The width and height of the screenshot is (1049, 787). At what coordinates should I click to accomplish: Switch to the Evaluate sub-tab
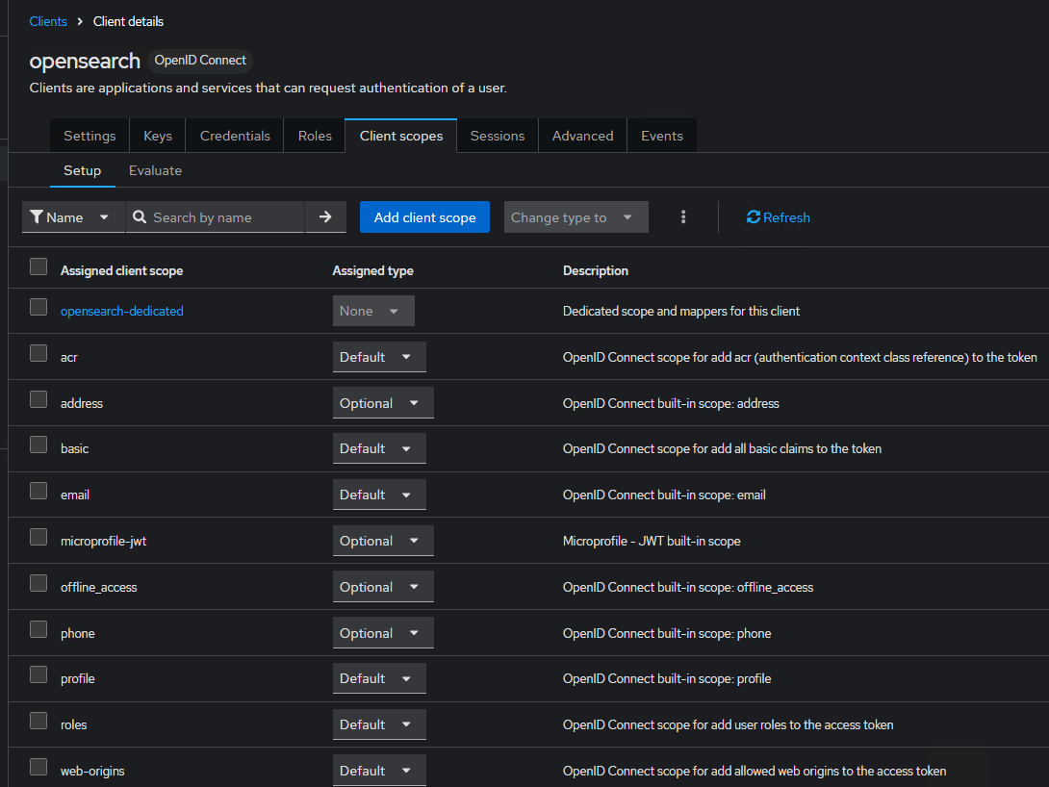click(x=155, y=170)
